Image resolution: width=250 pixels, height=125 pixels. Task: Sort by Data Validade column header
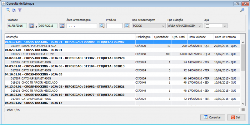pos(201,37)
